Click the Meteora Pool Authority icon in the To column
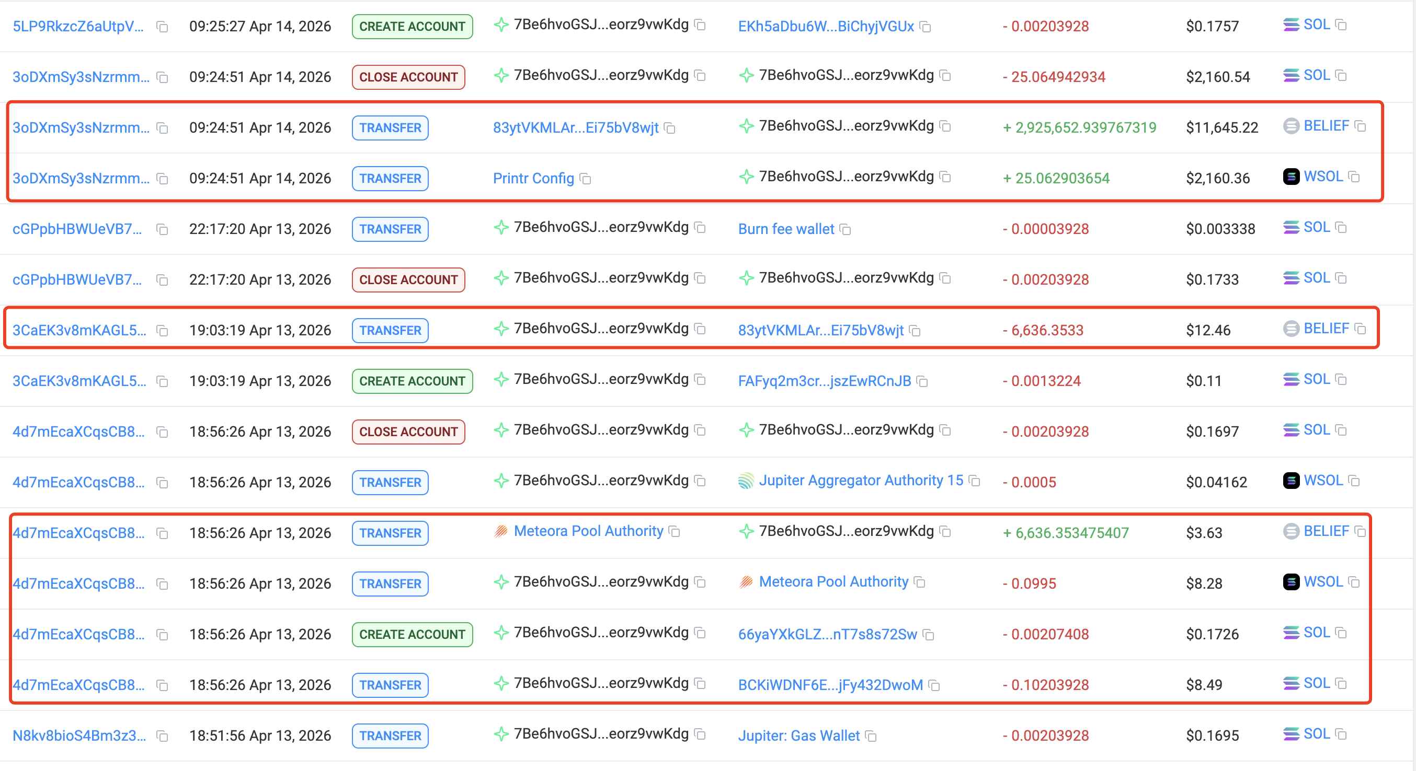 [x=746, y=582]
